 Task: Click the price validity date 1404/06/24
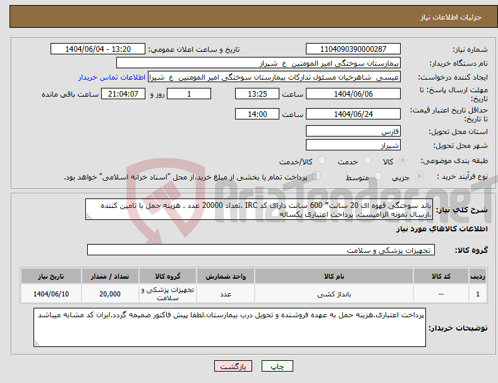point(353,114)
